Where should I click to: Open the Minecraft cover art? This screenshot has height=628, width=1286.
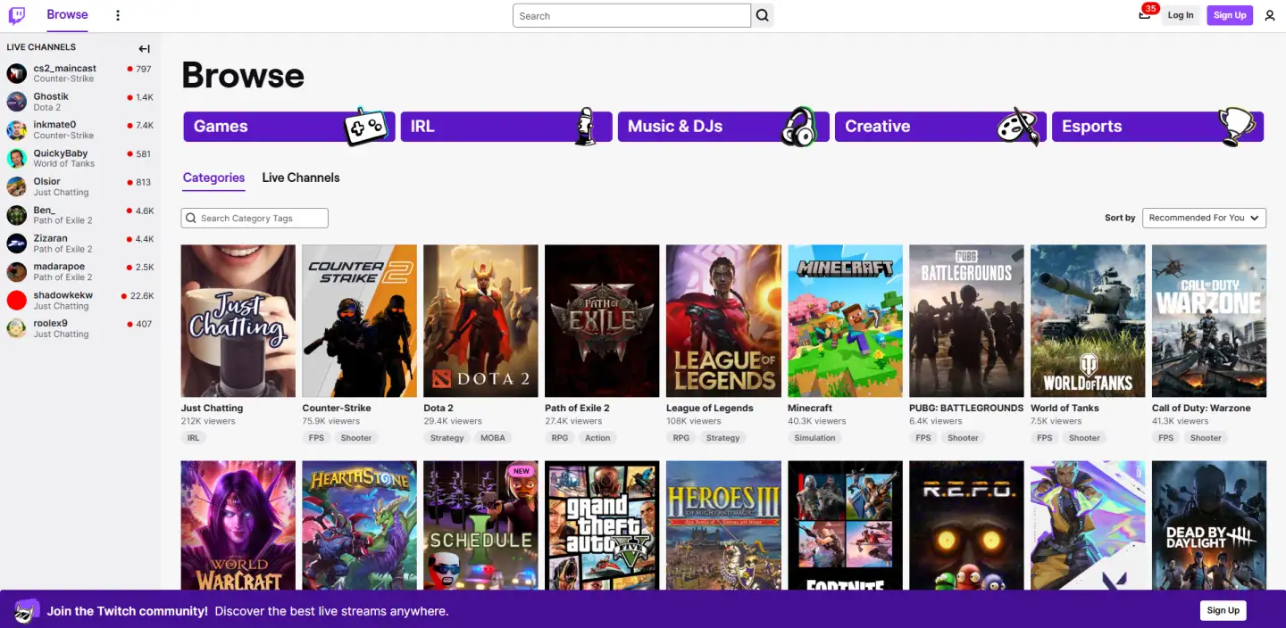845,321
